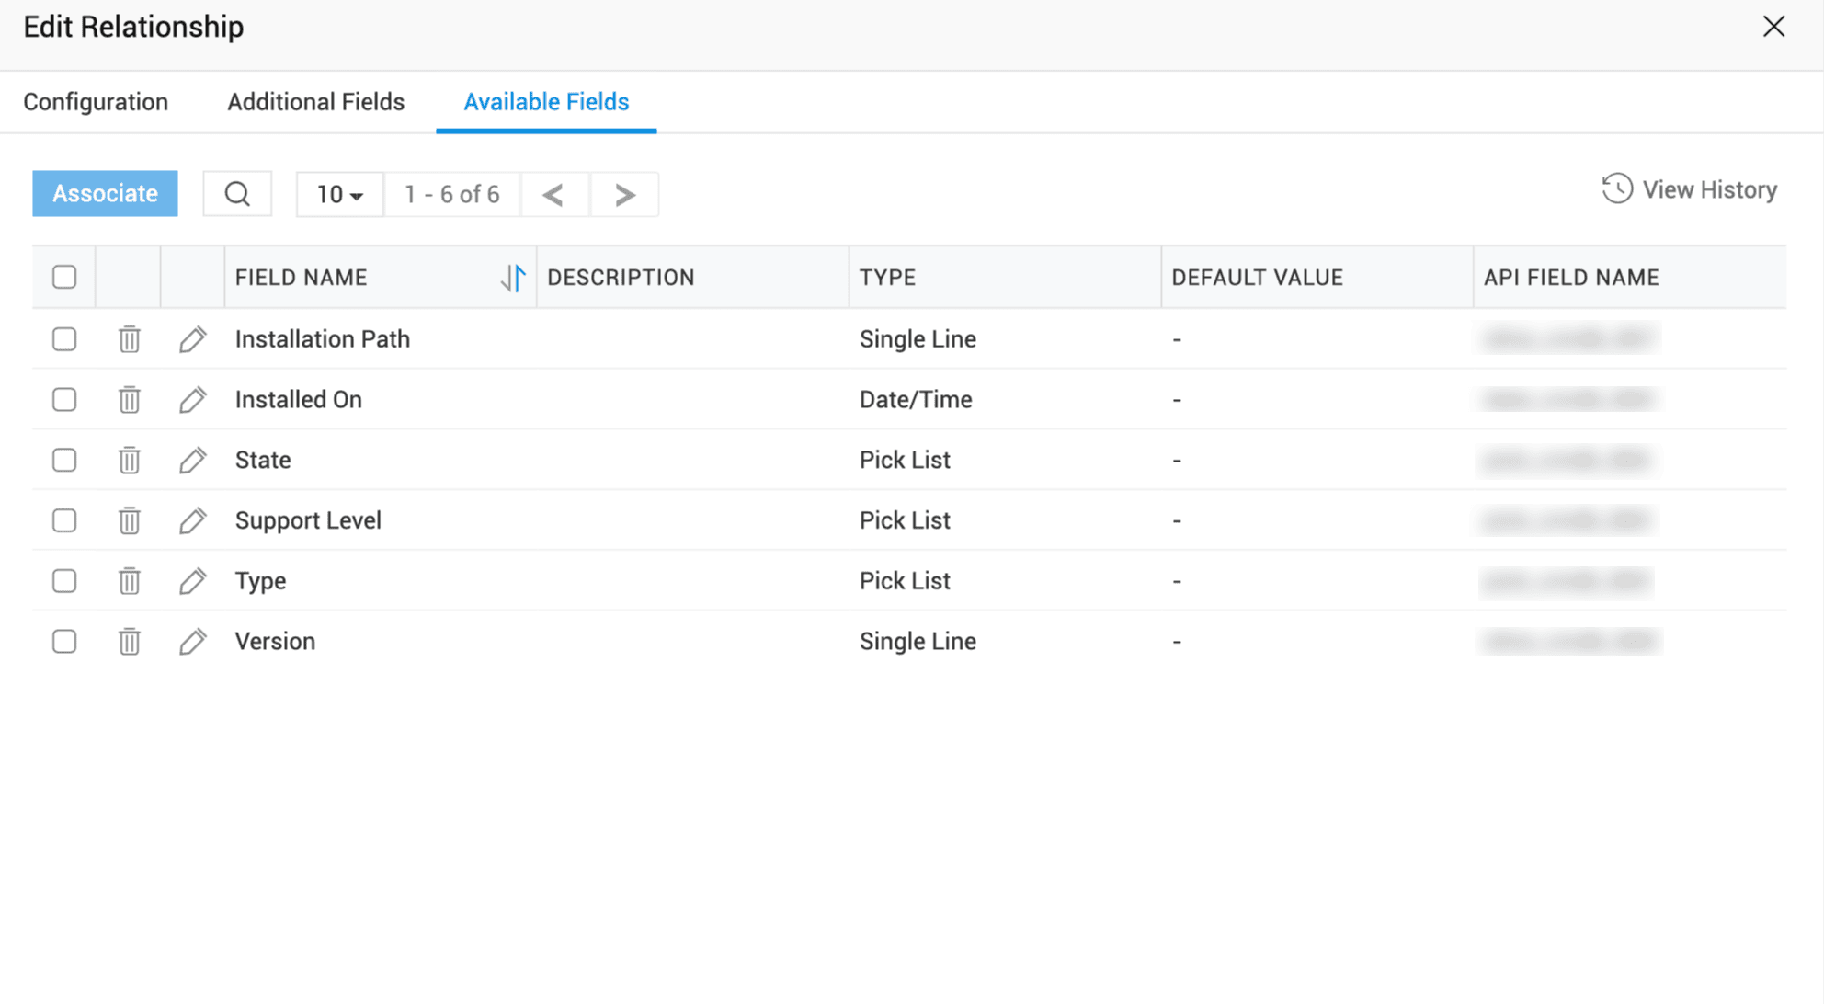Select the Available Fields tab
Screen dimensions: 1824x1004
coord(546,102)
